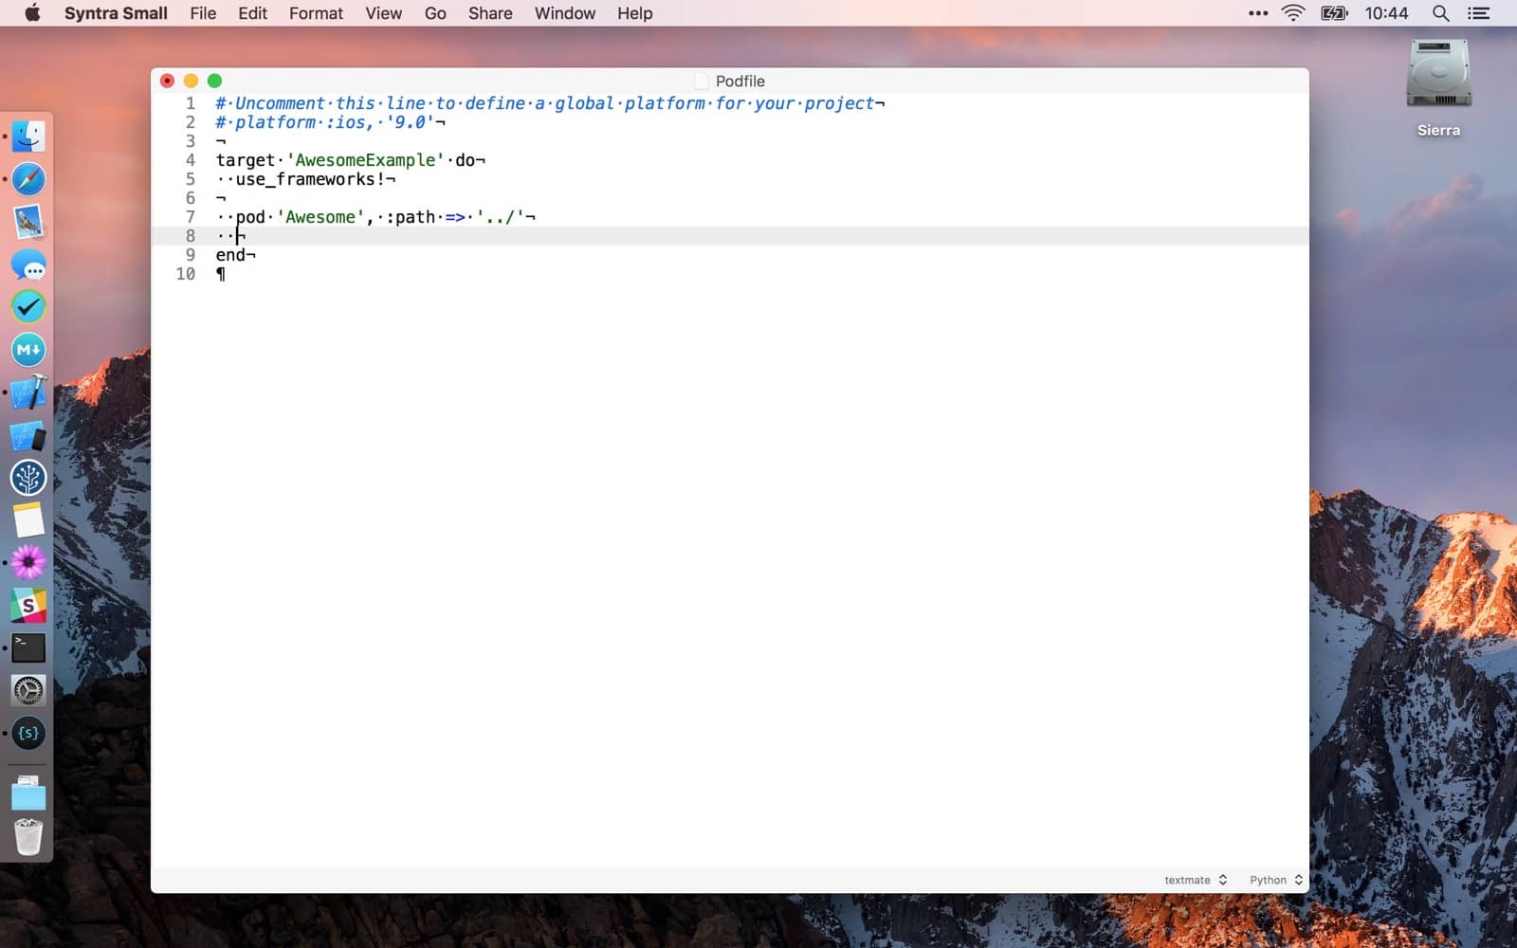
Task: Open the Format menu
Action: pos(316,13)
